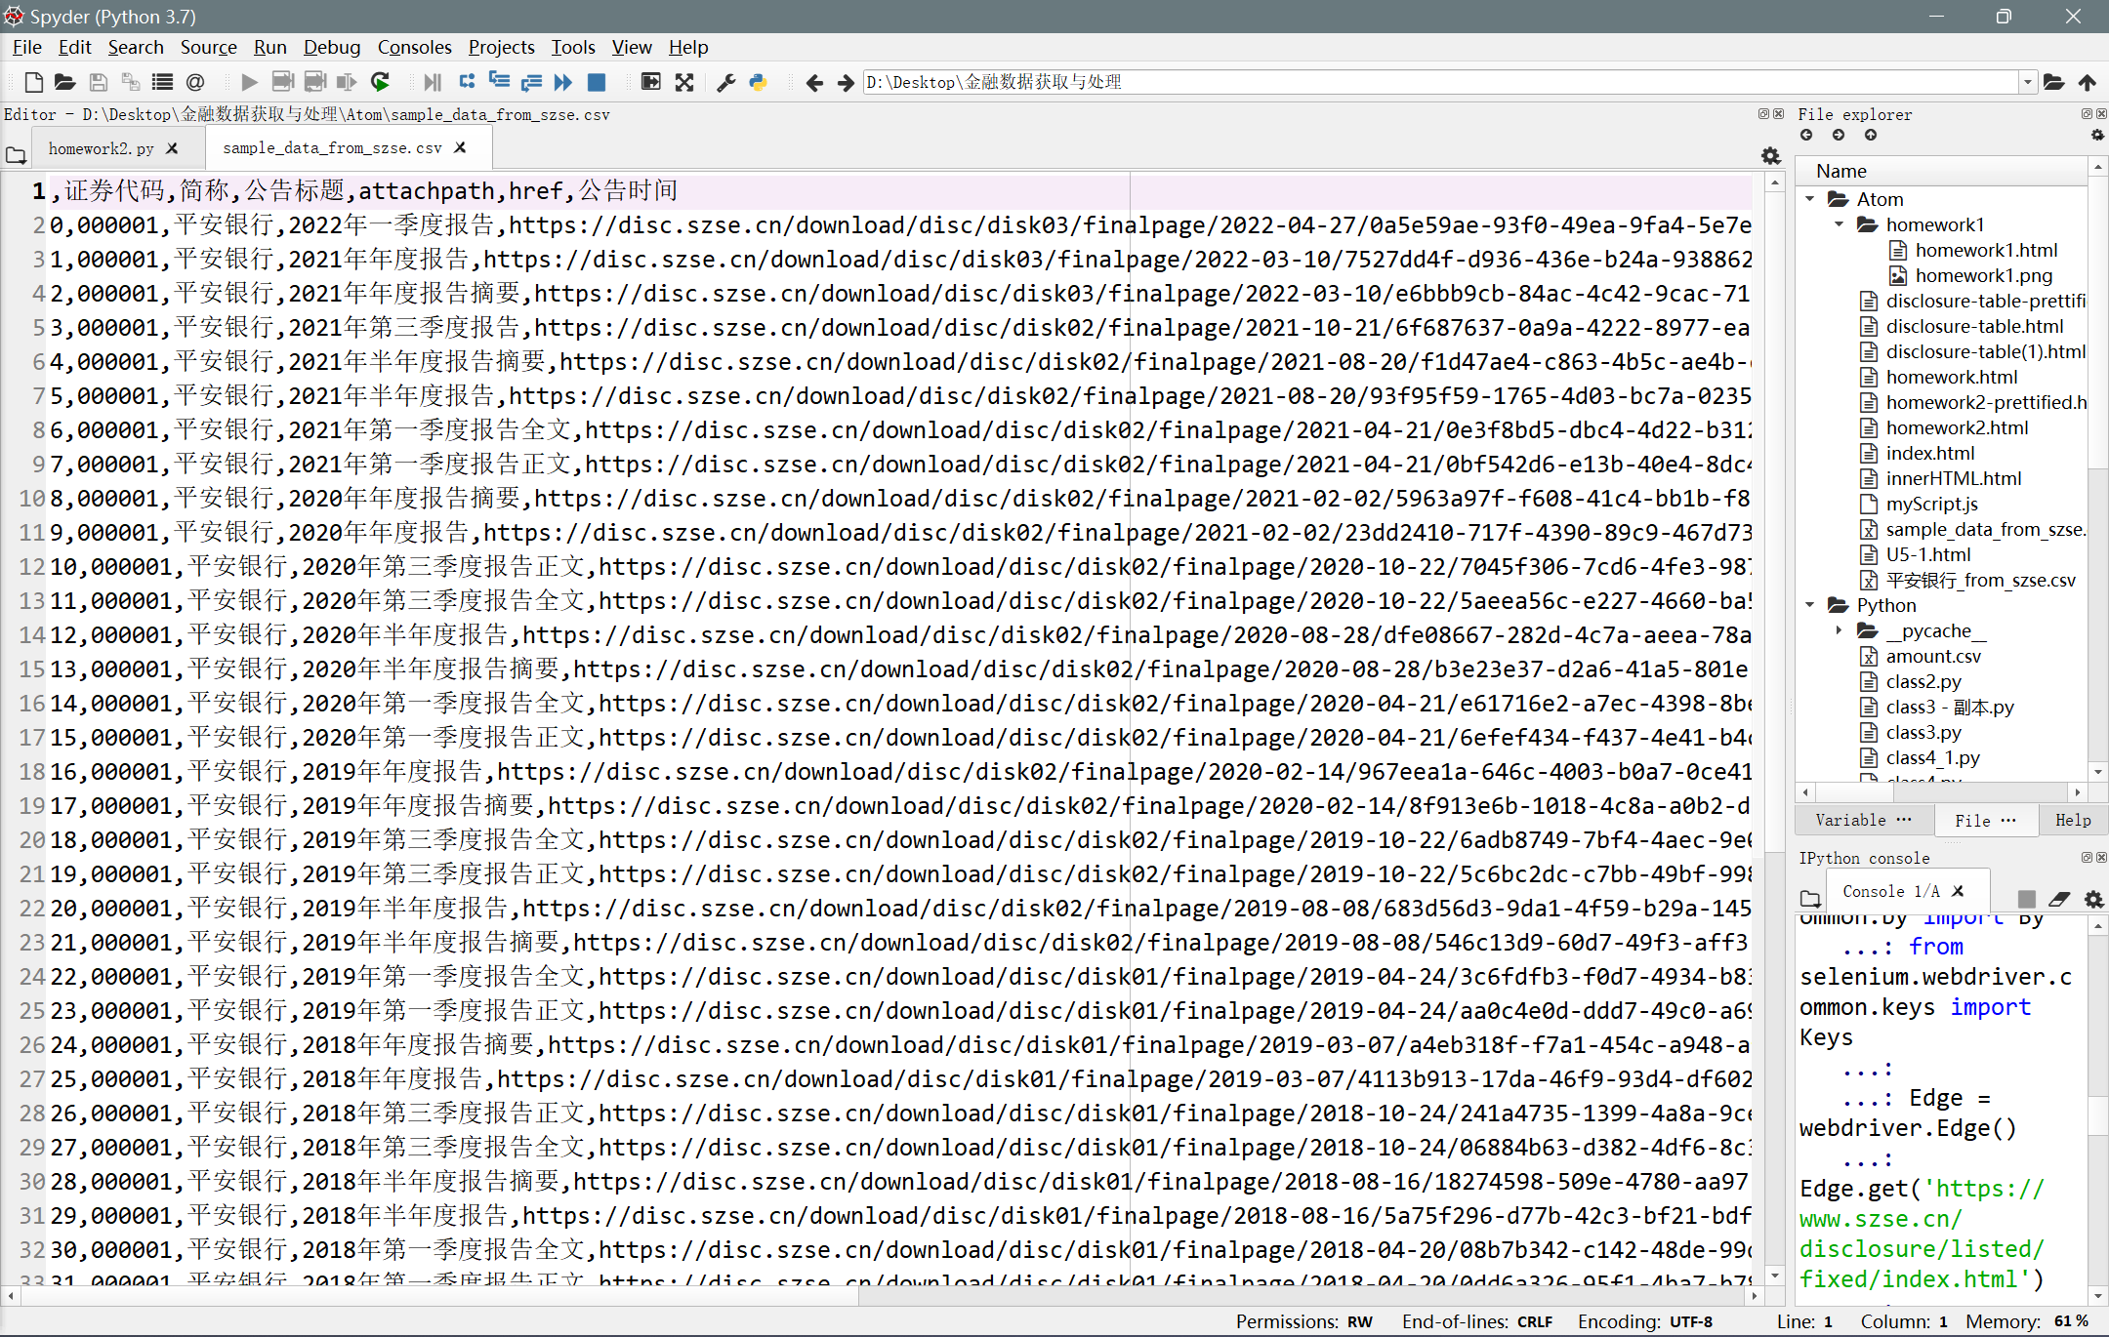Open the outline list icon in the toolbar
The width and height of the screenshot is (2109, 1337).
(162, 83)
